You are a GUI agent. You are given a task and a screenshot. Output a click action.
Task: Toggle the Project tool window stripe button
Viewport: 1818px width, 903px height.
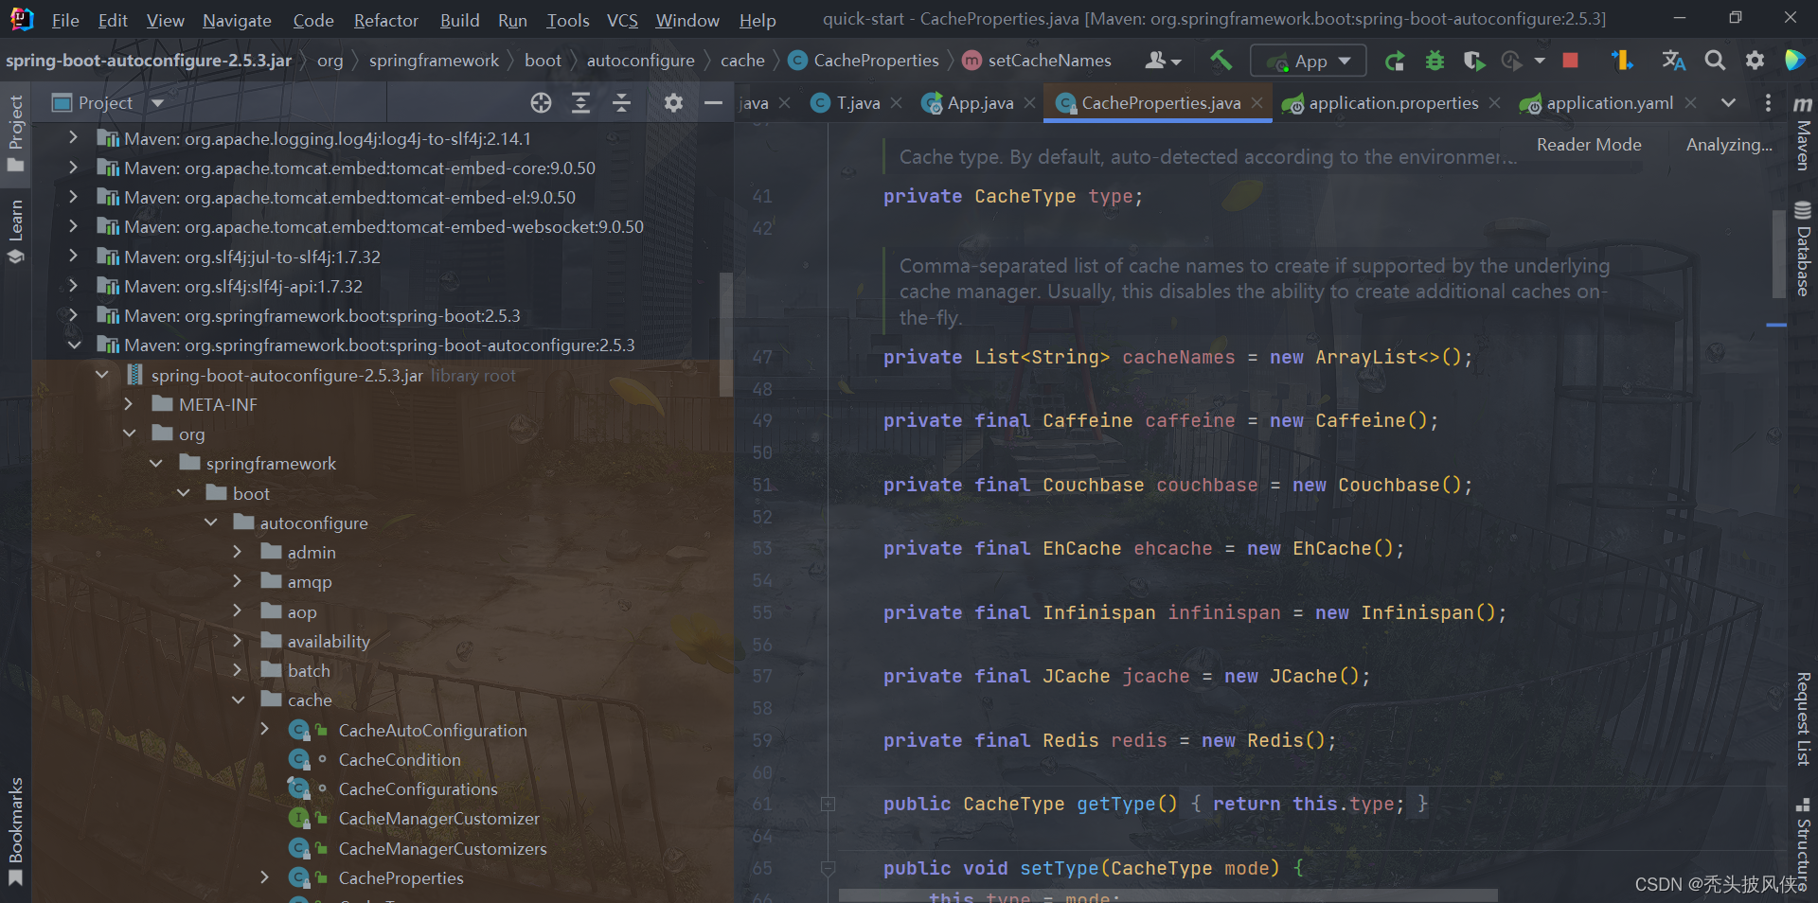coord(15,133)
